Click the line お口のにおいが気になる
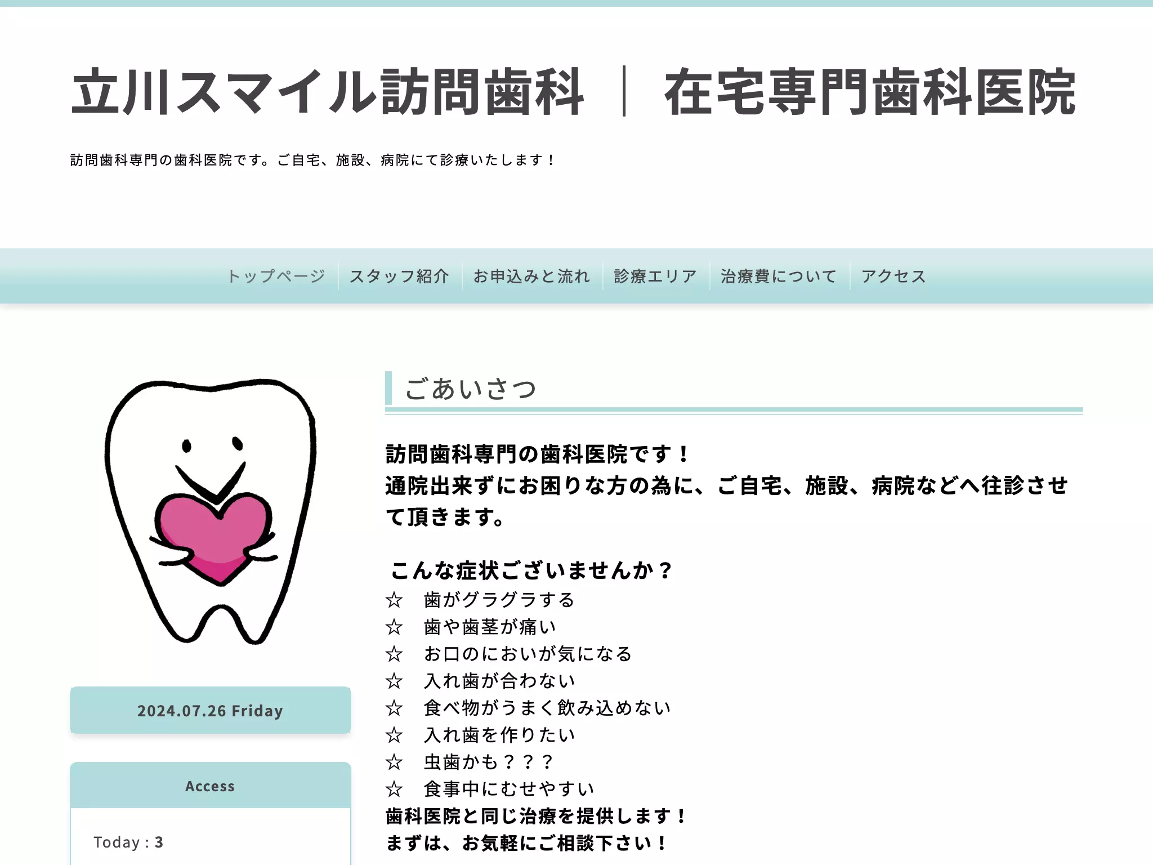This screenshot has height=865, width=1153. pyautogui.click(x=528, y=654)
